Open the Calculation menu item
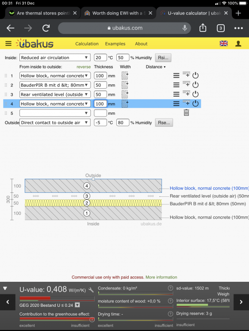Viewport: 249px width, 331px height. coord(87,44)
